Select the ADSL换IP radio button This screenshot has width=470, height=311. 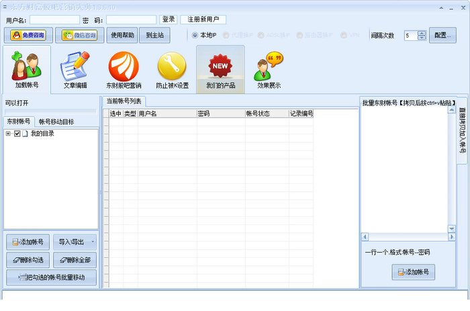(261, 35)
